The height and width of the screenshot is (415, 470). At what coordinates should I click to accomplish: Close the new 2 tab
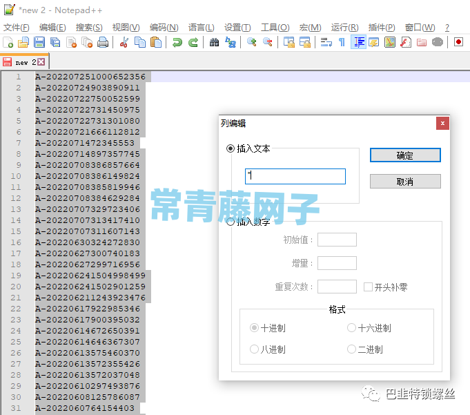click(x=41, y=62)
